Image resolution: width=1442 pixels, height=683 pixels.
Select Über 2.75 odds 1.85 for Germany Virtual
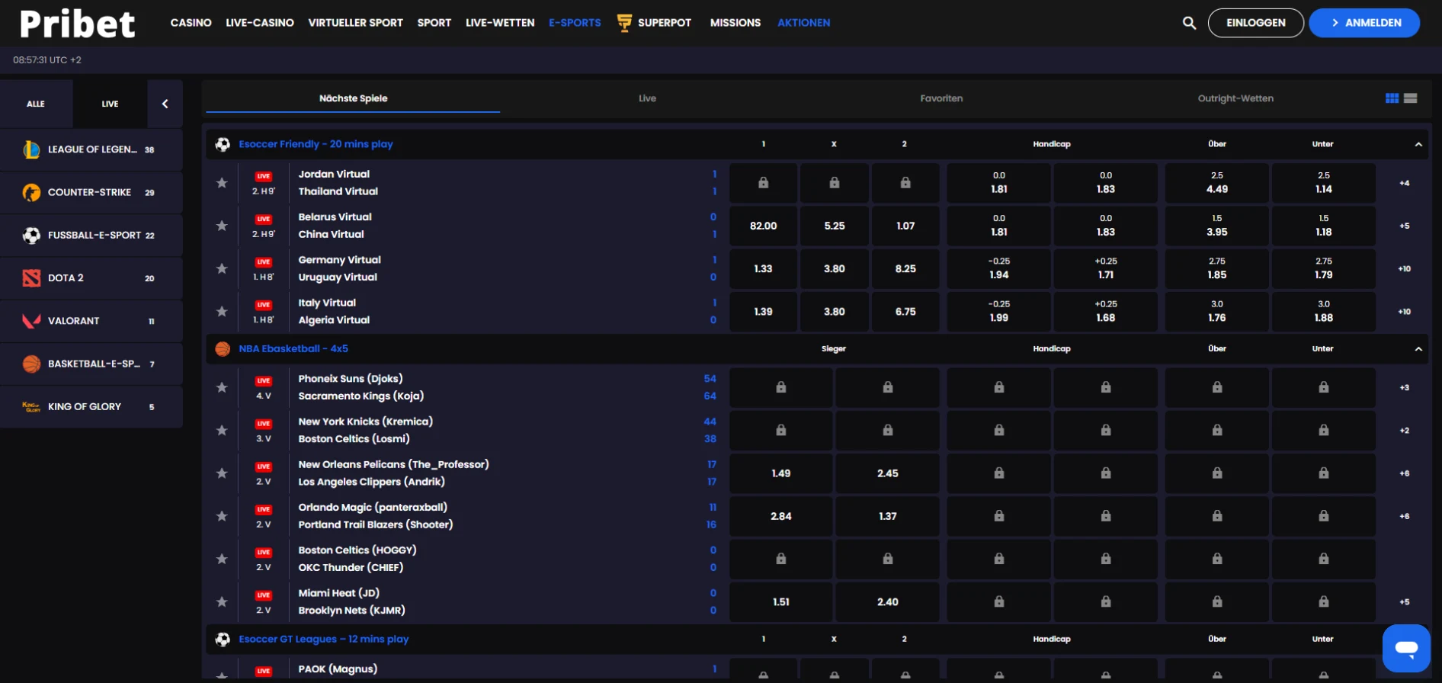pyautogui.click(x=1217, y=268)
